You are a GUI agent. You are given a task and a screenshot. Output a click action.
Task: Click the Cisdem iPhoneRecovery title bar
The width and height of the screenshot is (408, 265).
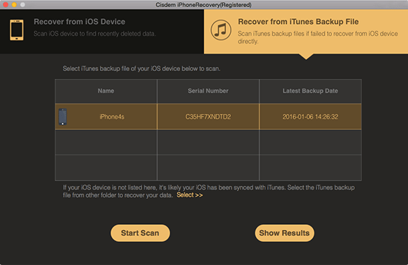(204, 5)
